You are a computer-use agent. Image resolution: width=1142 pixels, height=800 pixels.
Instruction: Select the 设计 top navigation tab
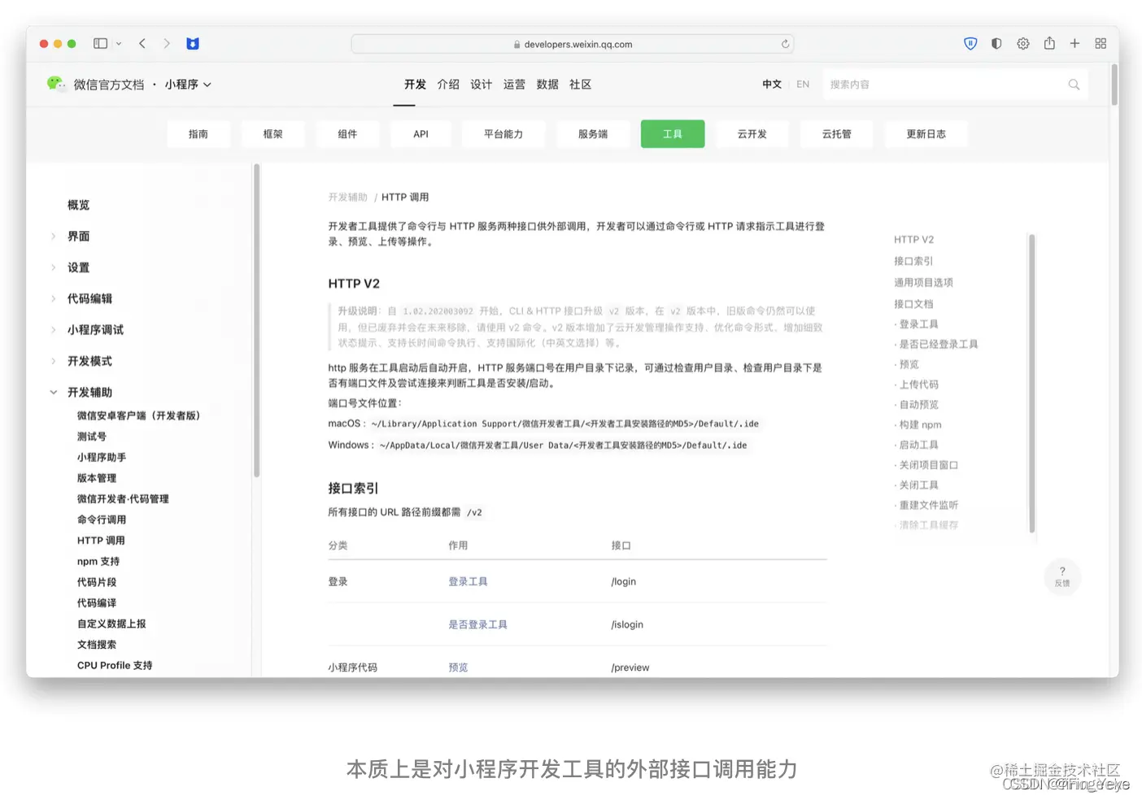tap(481, 85)
